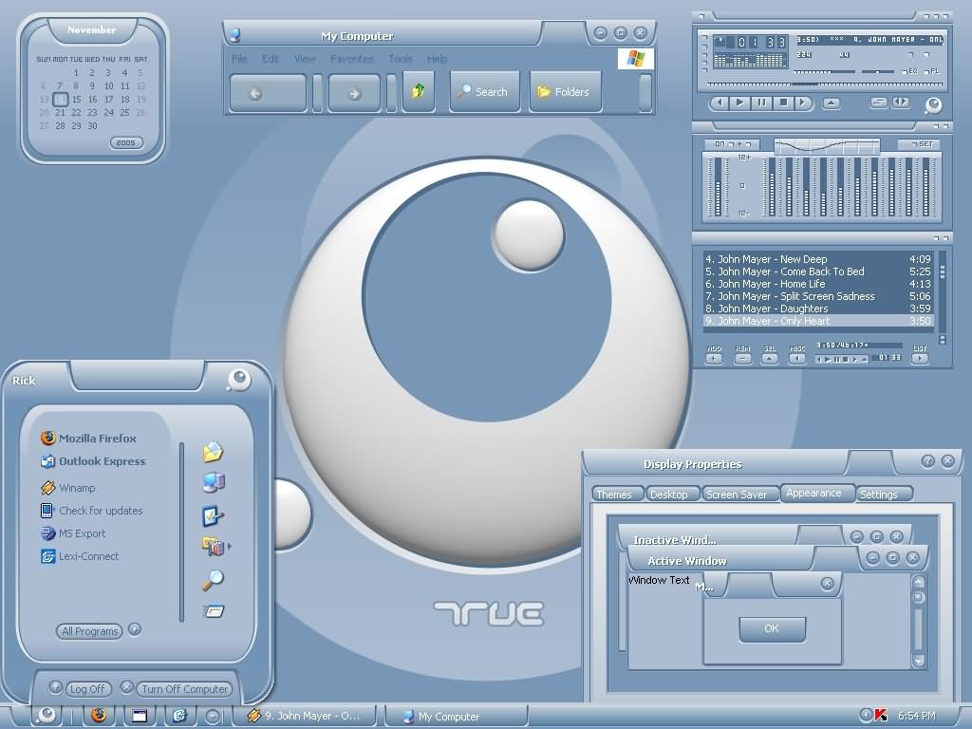Viewport: 972px width, 729px height.
Task: Click Turn Off Computer button
Action: (x=184, y=689)
